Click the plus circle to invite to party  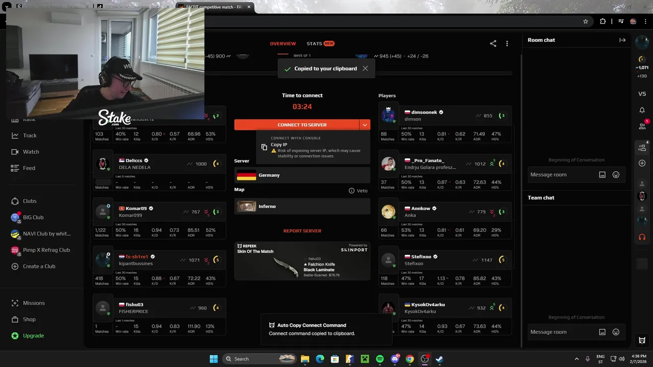[x=642, y=163]
